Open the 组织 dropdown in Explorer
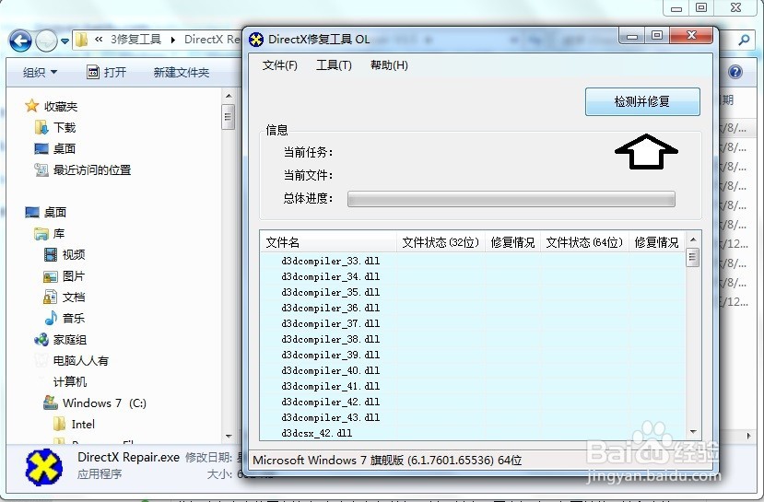This screenshot has height=502, width=764. [x=40, y=73]
